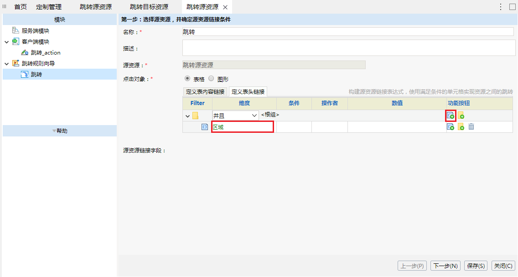Switch to 跳转目标资源 tab
This screenshot has height=277, width=518.
pyautogui.click(x=149, y=7)
